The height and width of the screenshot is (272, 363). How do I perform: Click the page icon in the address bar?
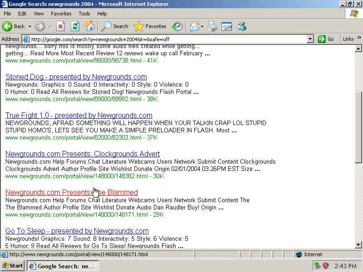pyautogui.click(x=26, y=39)
